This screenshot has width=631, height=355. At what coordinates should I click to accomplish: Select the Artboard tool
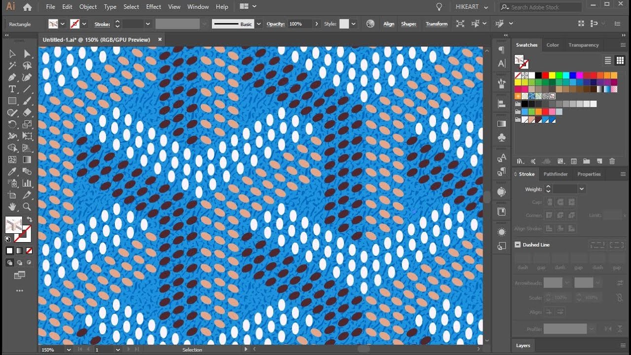tap(12, 196)
